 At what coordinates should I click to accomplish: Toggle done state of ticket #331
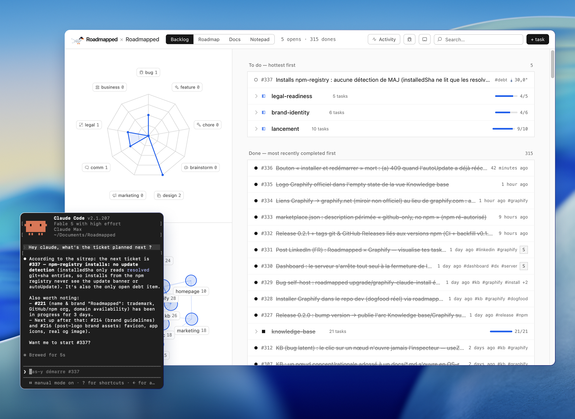(256, 250)
